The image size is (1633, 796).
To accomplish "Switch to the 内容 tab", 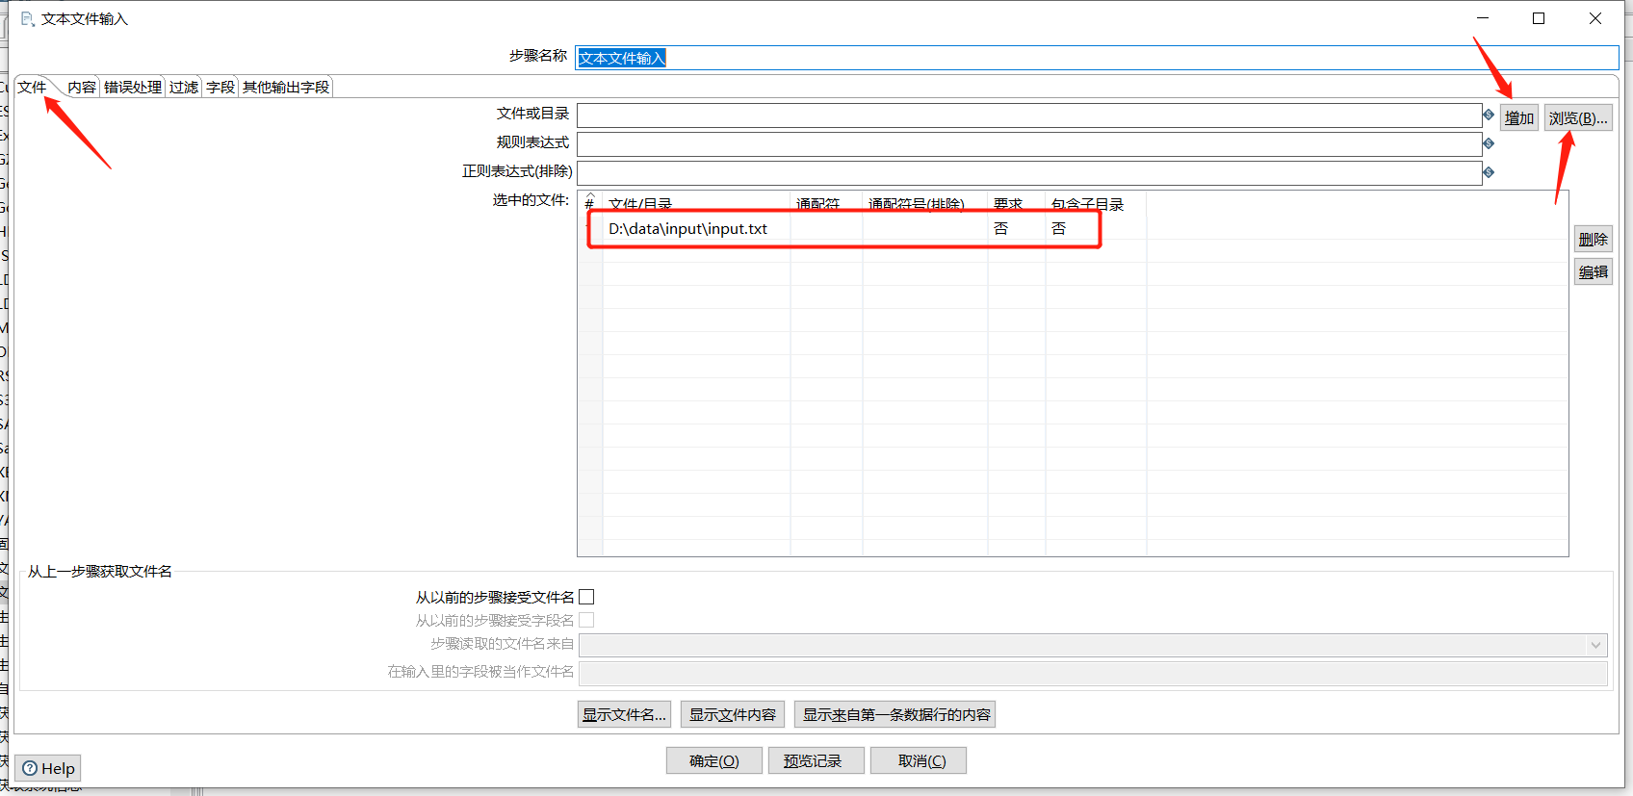I will (82, 87).
